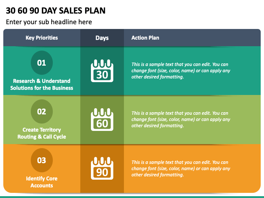Click the sub headline placeholder text
This screenshot has height=198, width=264.
click(49, 22)
